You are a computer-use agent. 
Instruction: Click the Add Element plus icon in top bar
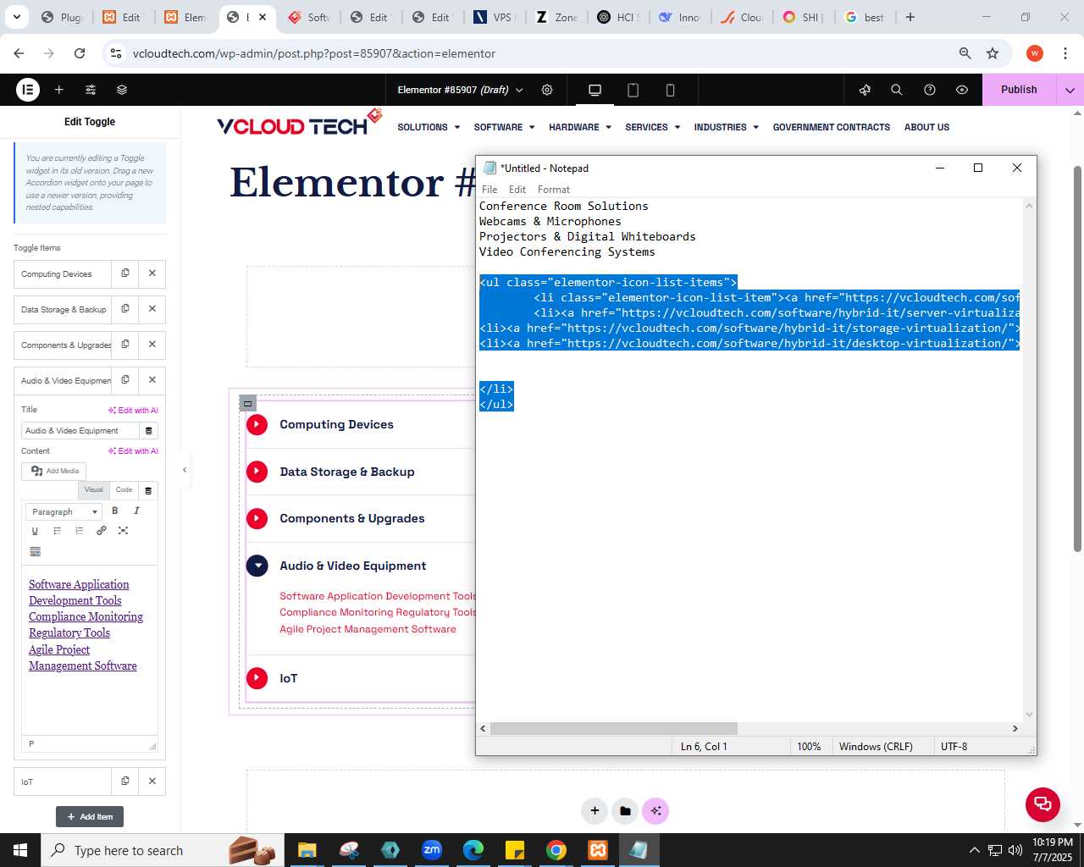click(x=59, y=90)
